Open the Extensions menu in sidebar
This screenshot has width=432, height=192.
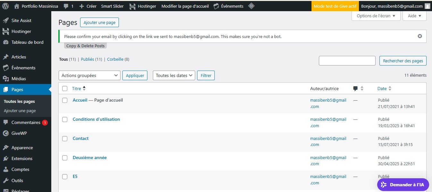tap(22, 159)
